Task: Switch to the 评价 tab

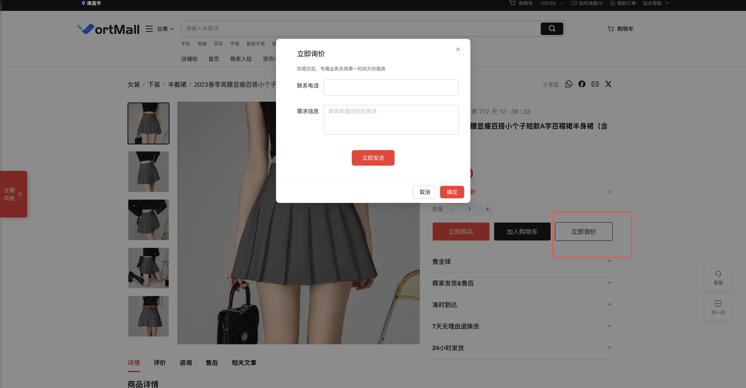Action: pos(159,363)
